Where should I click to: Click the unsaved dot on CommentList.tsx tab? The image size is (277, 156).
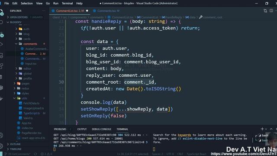click(x=87, y=11)
